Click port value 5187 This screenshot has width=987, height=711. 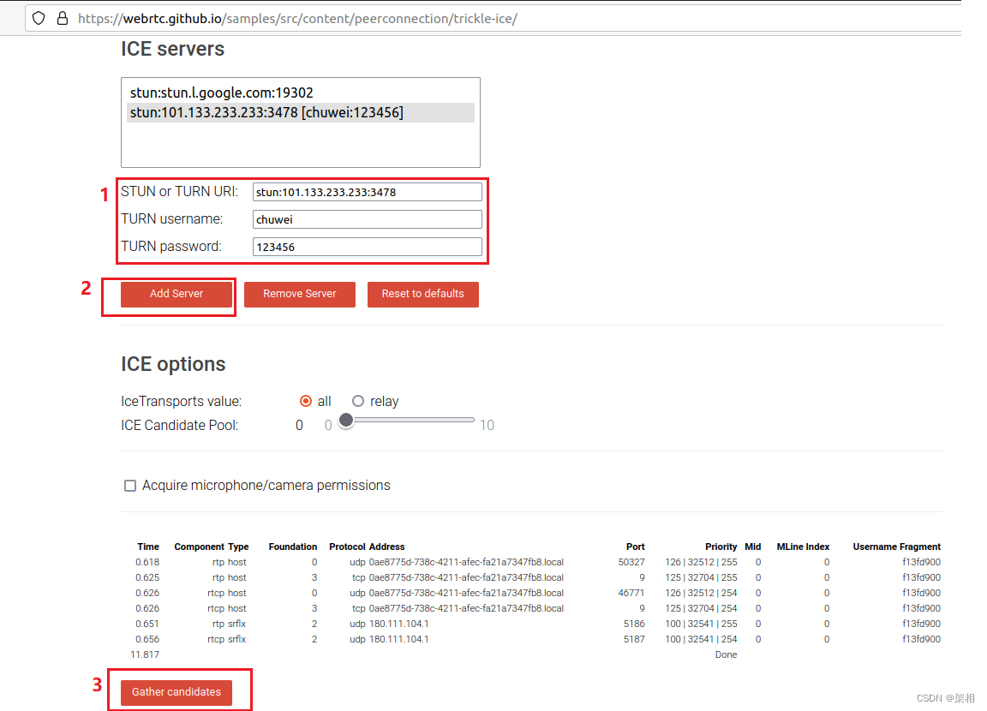pyautogui.click(x=634, y=639)
